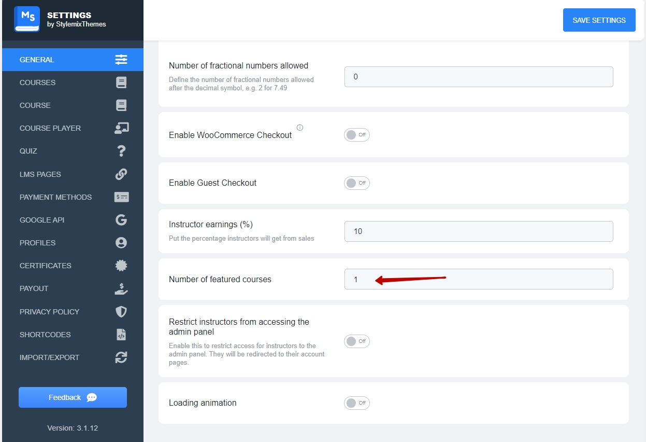The height and width of the screenshot is (442, 646).
Task: Focus the Number of featured courses field
Action: coord(478,279)
